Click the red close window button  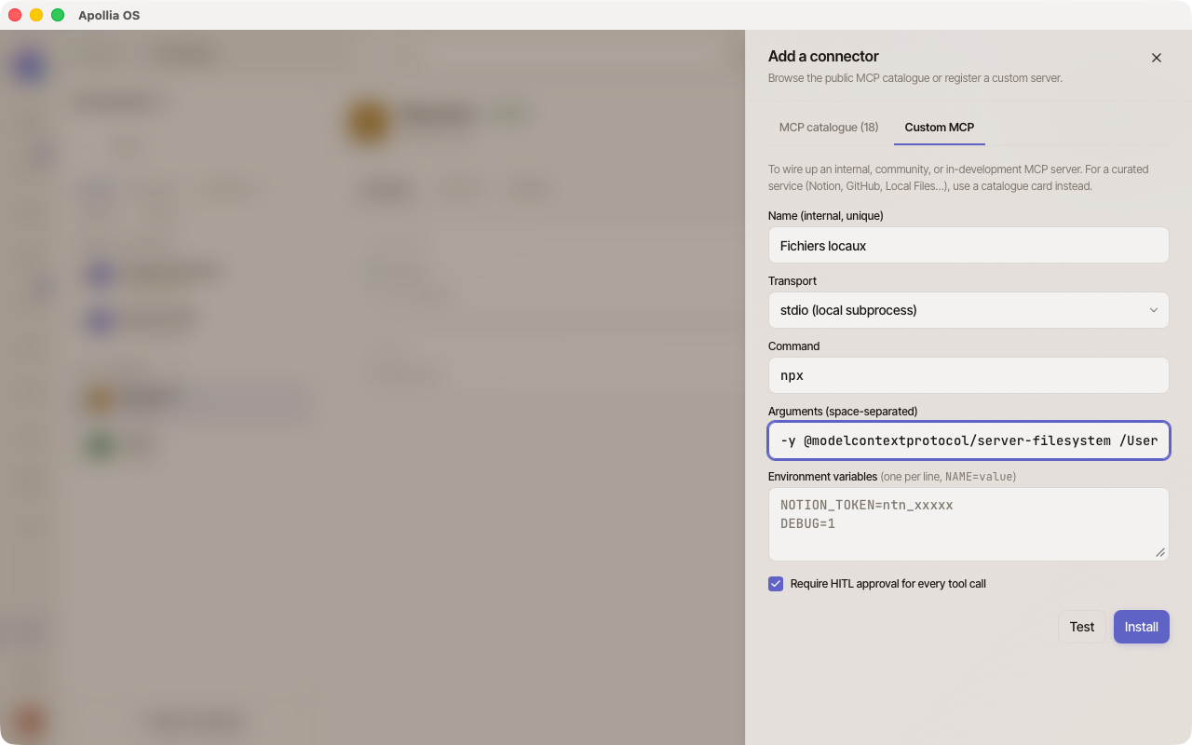[x=15, y=15]
